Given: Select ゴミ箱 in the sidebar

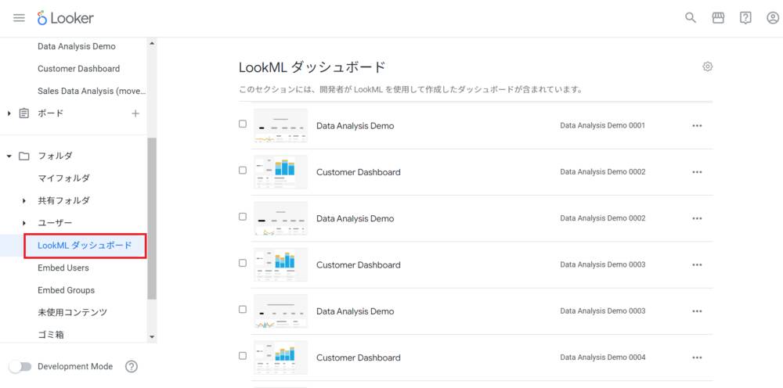Looking at the screenshot, I should [x=51, y=335].
